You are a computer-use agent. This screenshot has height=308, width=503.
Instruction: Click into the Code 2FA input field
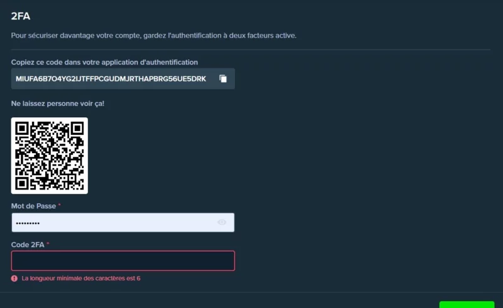pos(123,260)
